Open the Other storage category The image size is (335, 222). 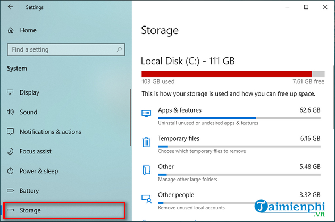pyautogui.click(x=166, y=167)
